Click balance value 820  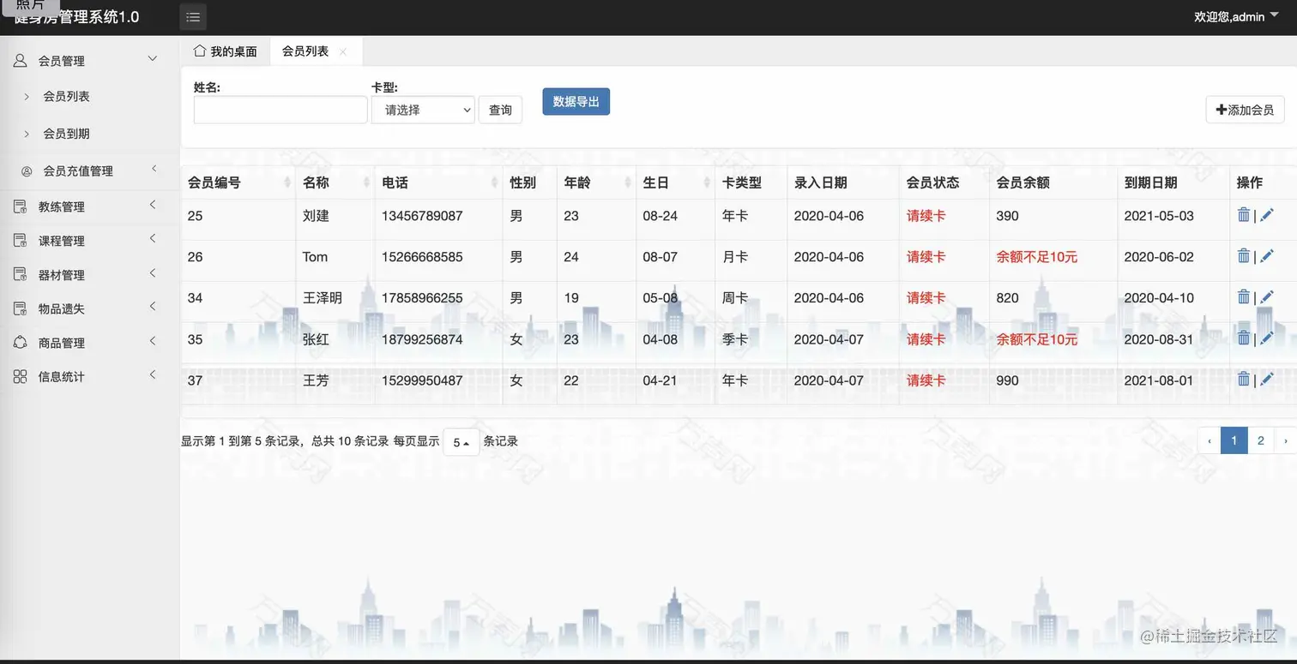1008,298
